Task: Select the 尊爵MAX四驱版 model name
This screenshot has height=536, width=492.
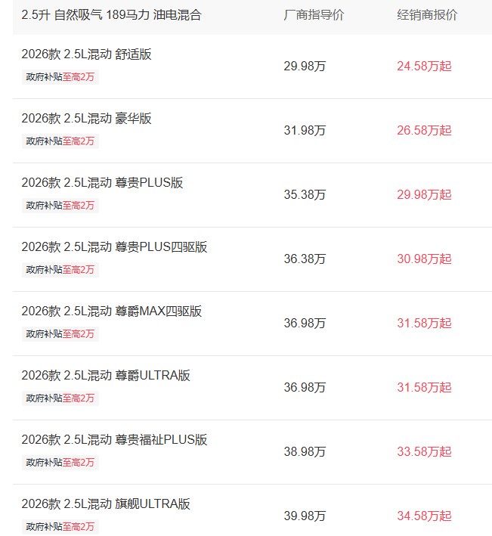Action: coord(112,311)
